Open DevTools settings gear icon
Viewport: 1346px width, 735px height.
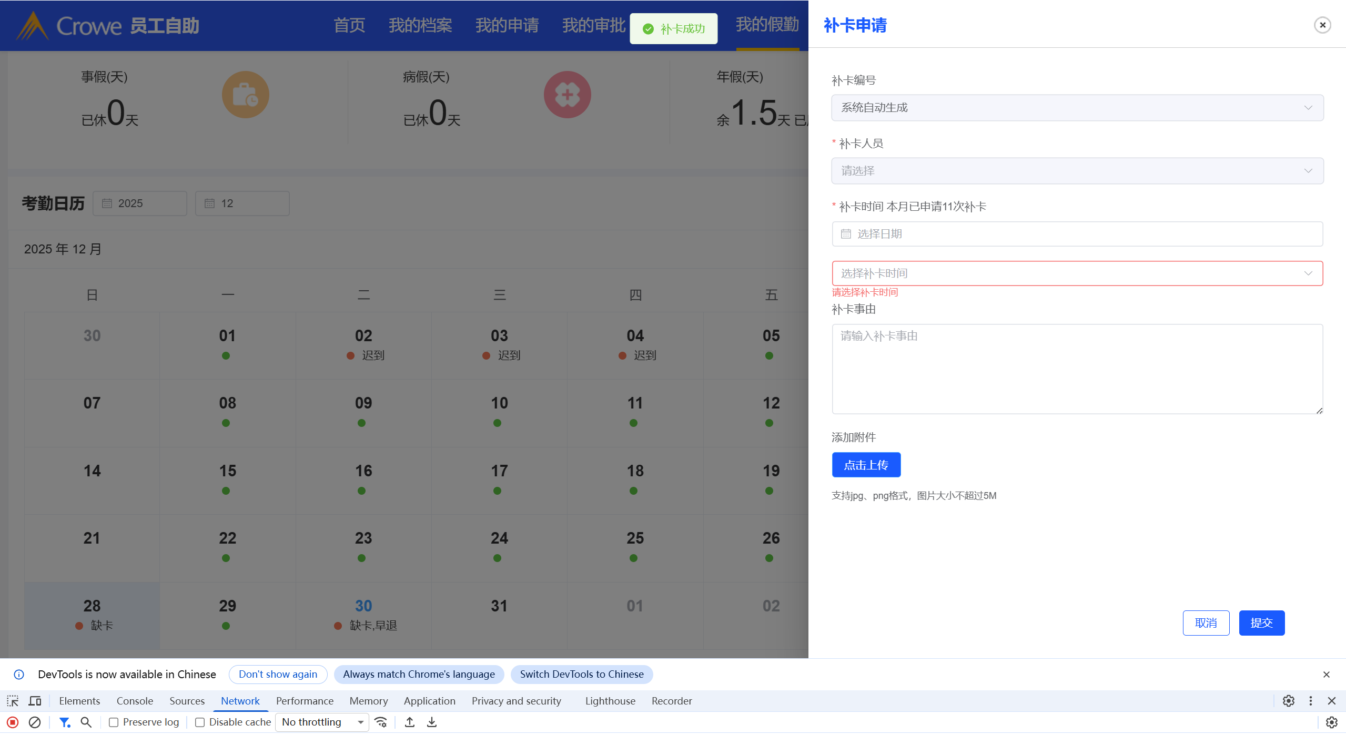(1288, 701)
